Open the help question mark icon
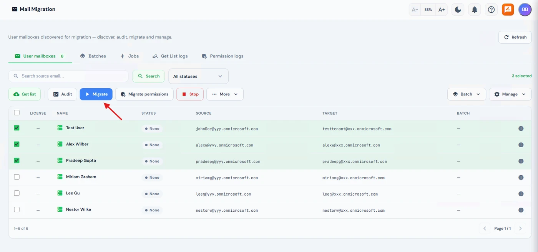Screen dimensions: 538x252 tap(491, 10)
